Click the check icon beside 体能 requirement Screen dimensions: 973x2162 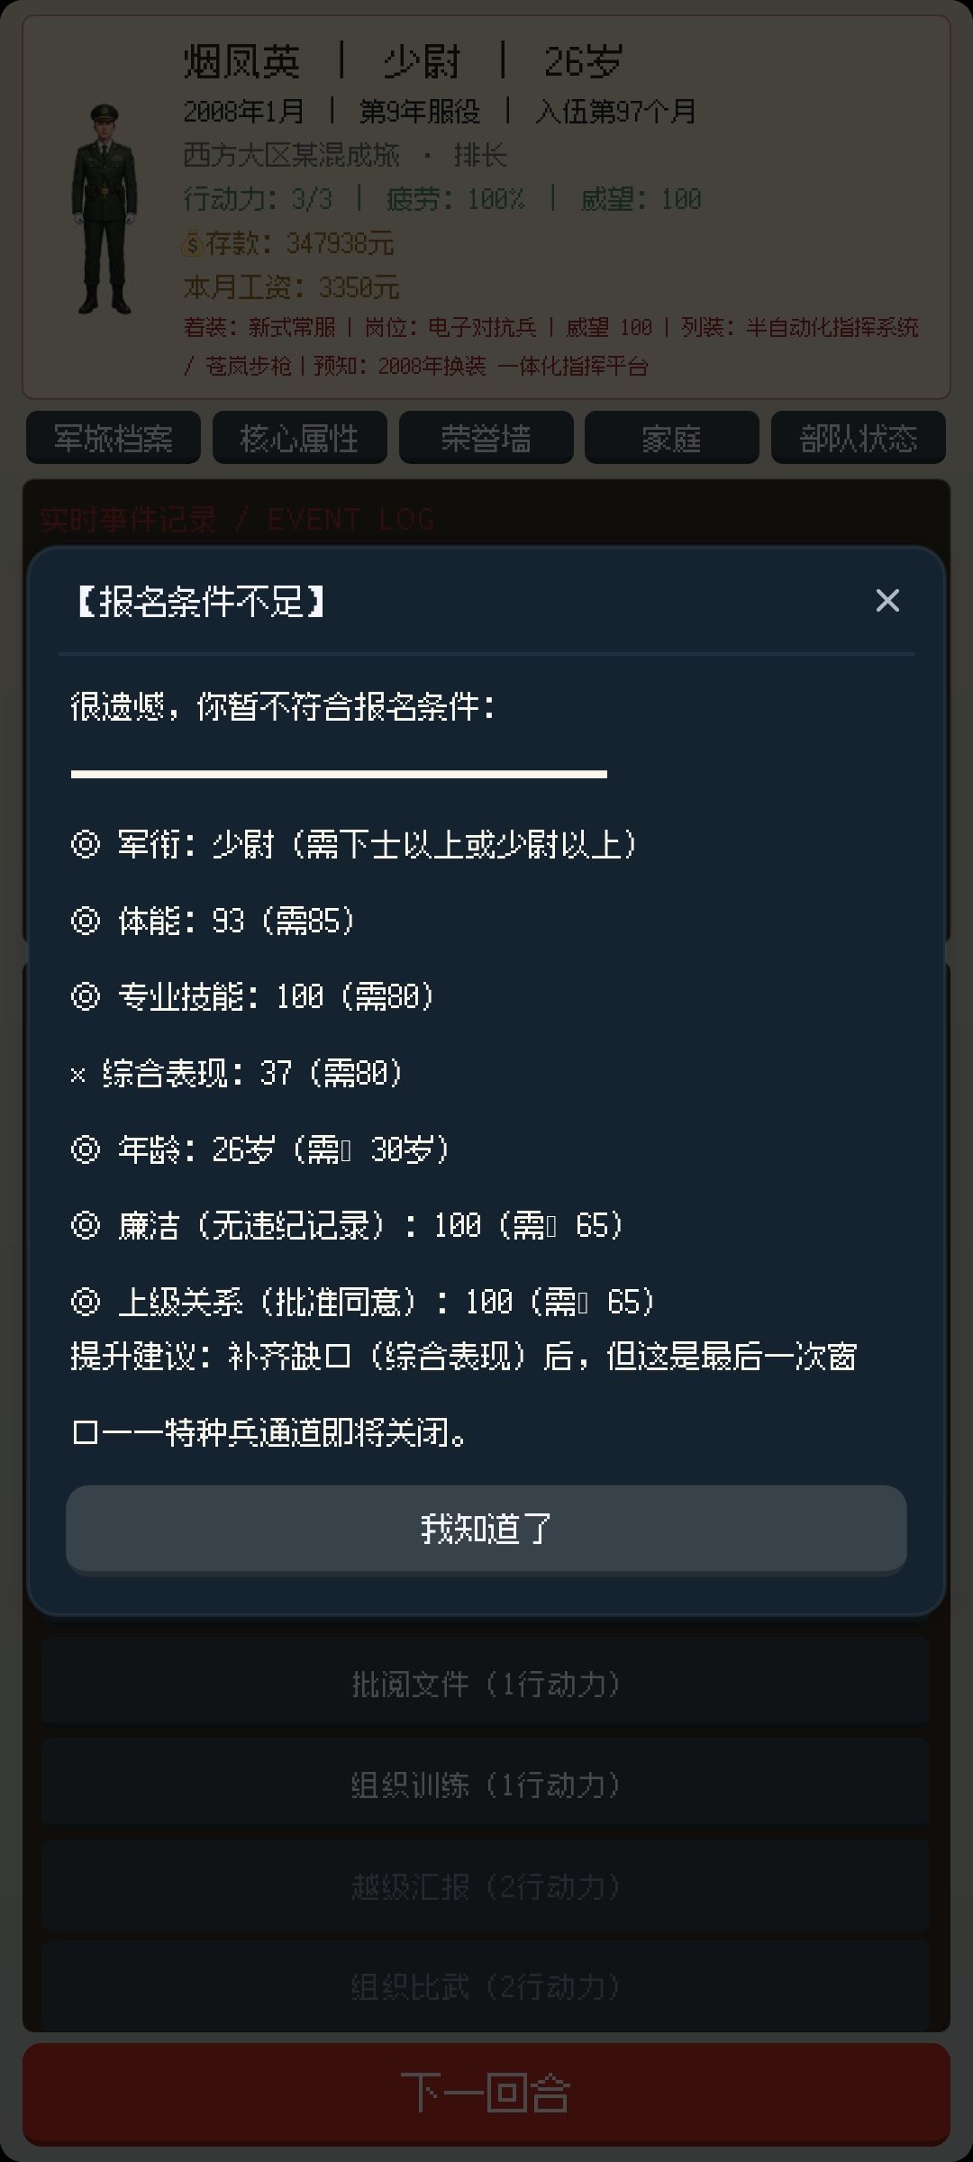(86, 921)
